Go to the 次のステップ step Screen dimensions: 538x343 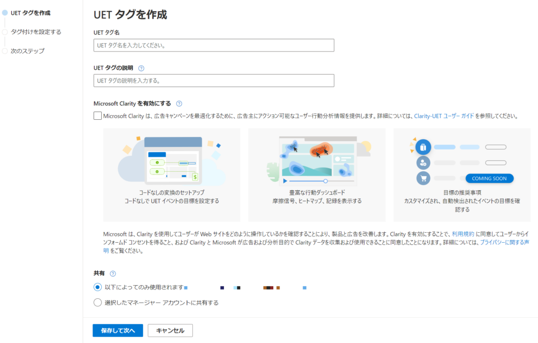click(x=27, y=51)
